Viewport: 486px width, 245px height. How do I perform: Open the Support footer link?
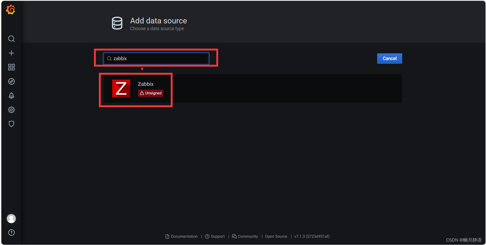(215, 236)
